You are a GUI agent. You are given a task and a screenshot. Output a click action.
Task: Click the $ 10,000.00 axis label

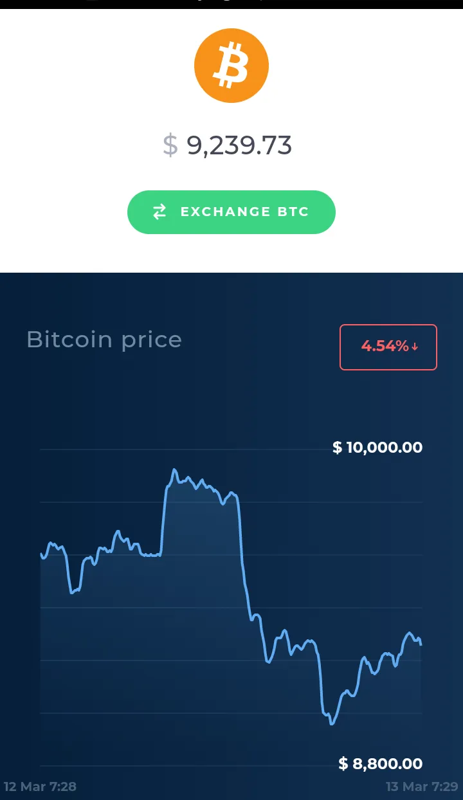tap(377, 448)
